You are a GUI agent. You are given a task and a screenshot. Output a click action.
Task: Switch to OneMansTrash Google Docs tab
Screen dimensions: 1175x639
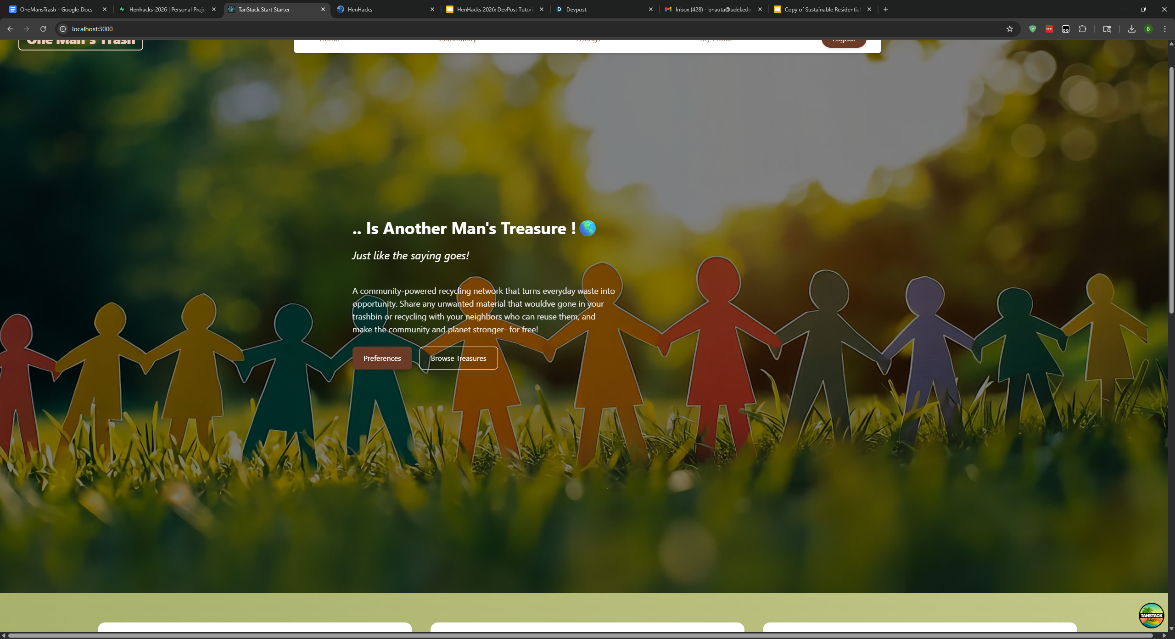coord(56,9)
